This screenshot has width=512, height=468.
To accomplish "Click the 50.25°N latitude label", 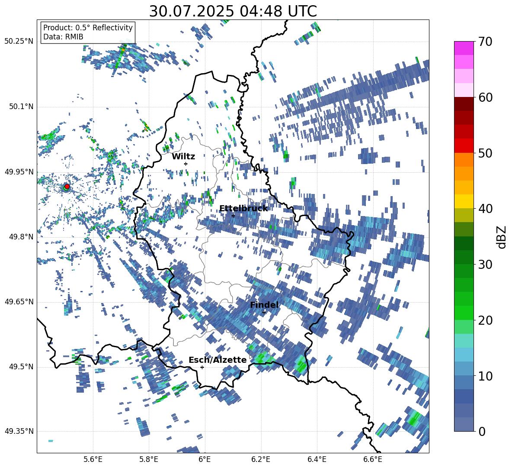I will pos(19,42).
